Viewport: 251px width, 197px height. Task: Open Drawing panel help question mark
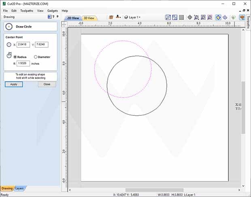[x=53, y=17]
